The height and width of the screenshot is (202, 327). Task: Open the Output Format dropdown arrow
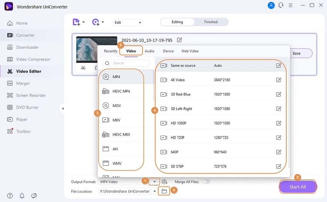pos(154,182)
